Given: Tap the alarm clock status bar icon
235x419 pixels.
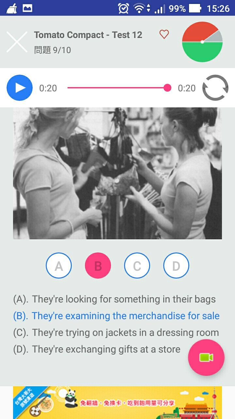Looking at the screenshot, I should (x=123, y=8).
